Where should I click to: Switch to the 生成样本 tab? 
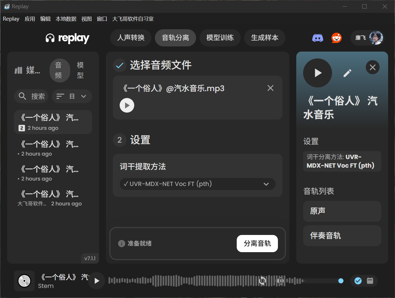click(x=265, y=38)
